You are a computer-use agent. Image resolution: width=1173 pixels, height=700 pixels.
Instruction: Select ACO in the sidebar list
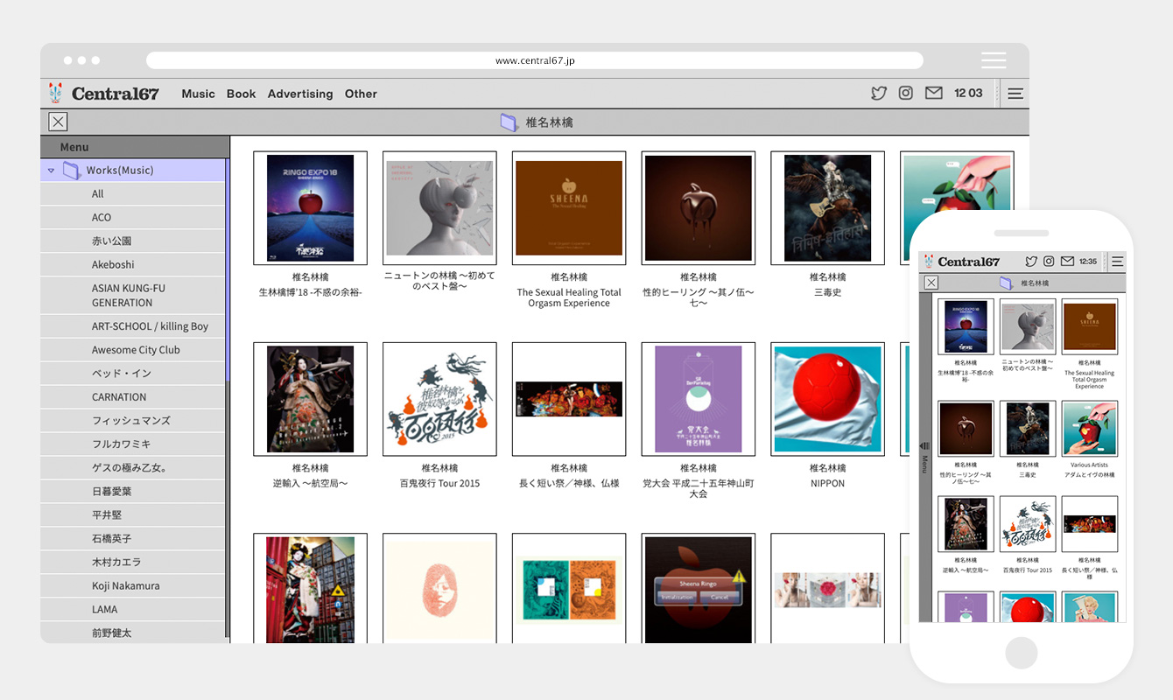point(133,218)
